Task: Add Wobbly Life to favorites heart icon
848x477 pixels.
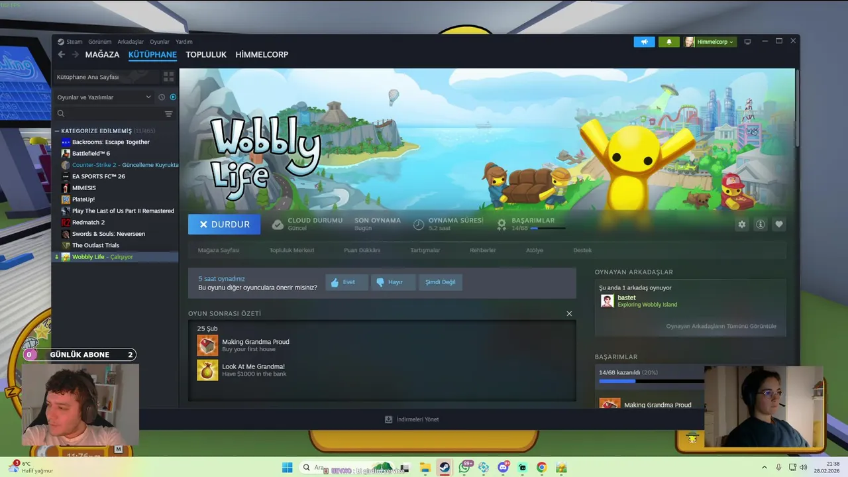Action: (779, 225)
